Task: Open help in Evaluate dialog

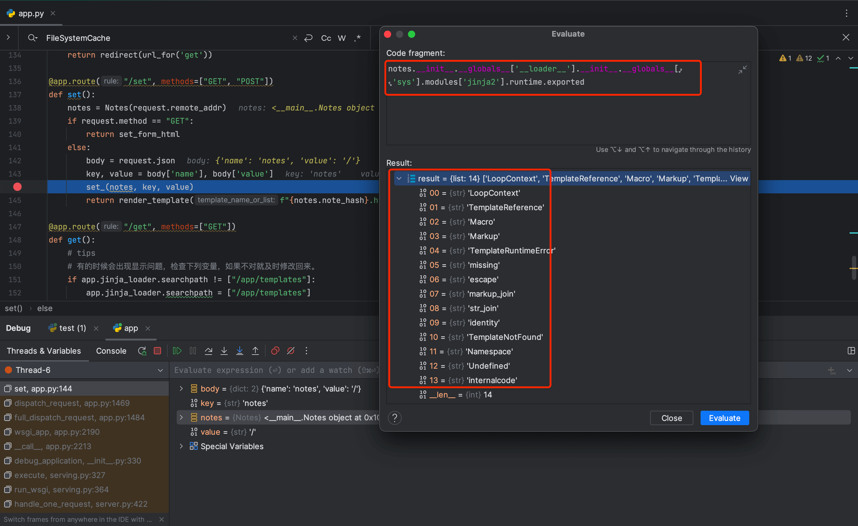Action: click(395, 418)
